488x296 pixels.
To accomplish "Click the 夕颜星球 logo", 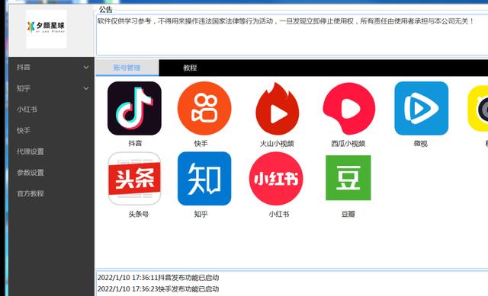I will pyautogui.click(x=47, y=29).
